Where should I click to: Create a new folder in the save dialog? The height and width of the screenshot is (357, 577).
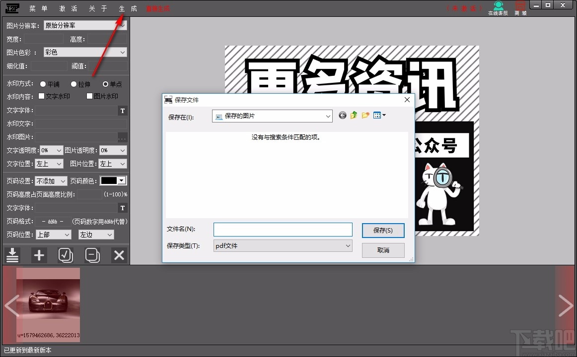click(x=365, y=115)
